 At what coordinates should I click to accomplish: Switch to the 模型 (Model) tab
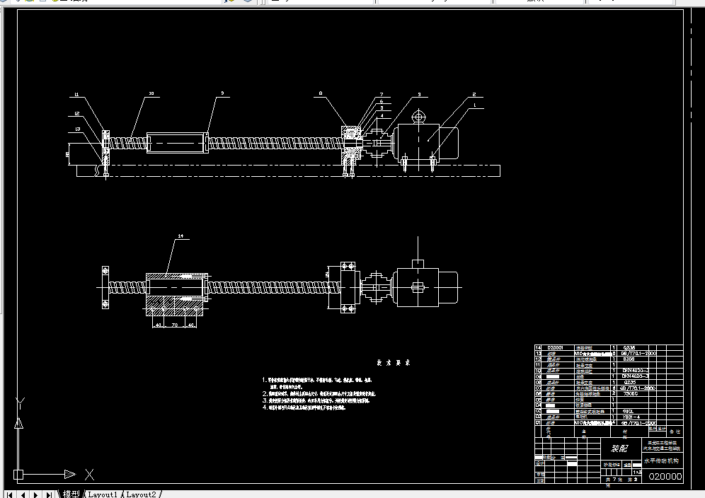pyautogui.click(x=71, y=494)
